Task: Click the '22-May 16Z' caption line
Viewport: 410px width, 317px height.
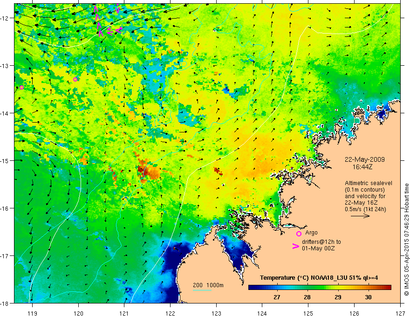Action: tap(362, 203)
